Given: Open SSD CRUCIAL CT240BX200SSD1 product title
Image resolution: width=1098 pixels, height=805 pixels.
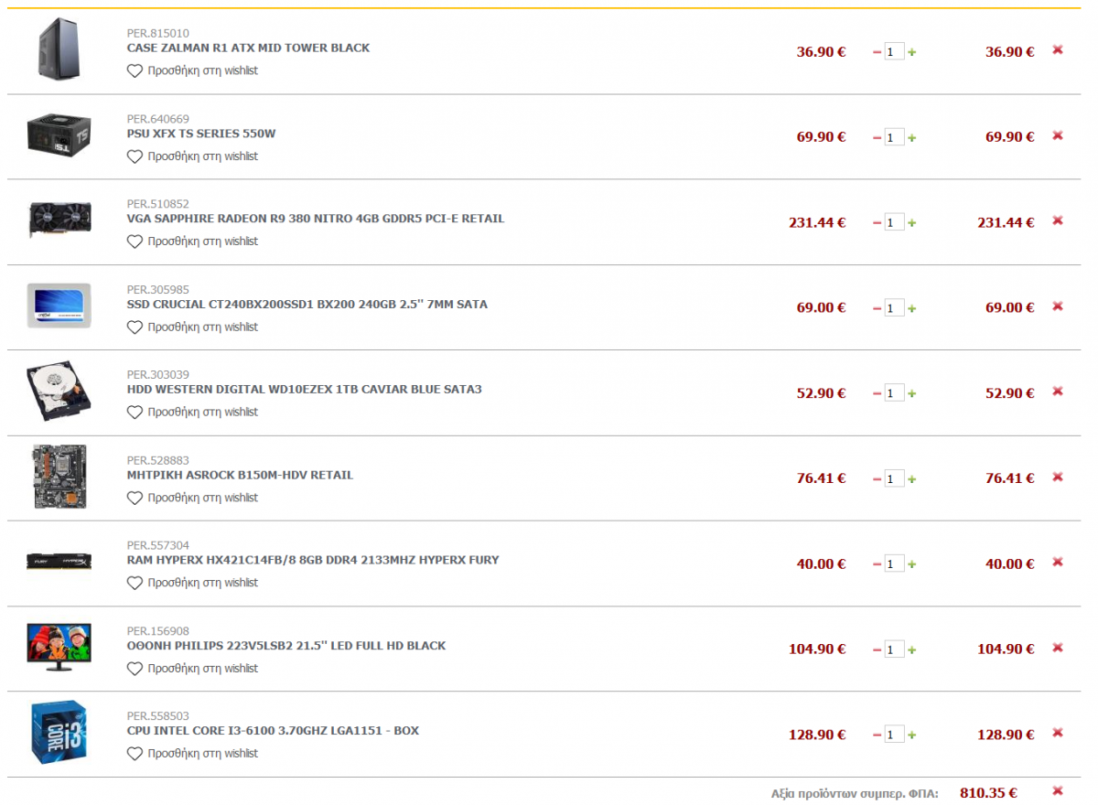Looking at the screenshot, I should click(307, 305).
